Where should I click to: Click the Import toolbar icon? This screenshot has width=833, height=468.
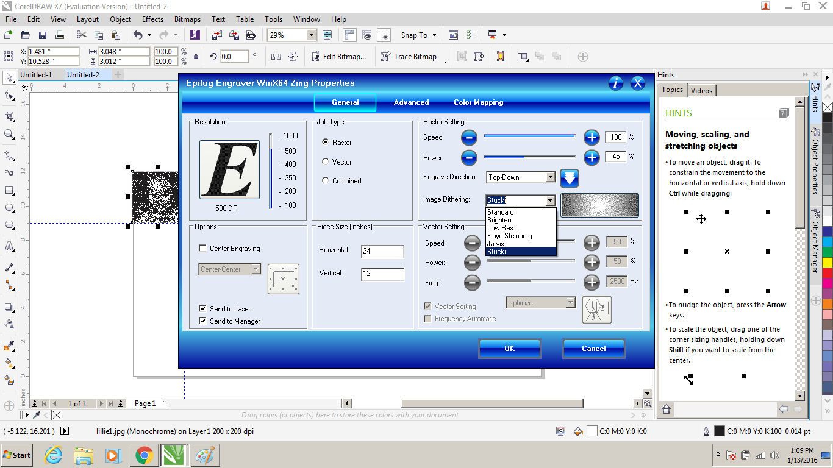[216, 35]
